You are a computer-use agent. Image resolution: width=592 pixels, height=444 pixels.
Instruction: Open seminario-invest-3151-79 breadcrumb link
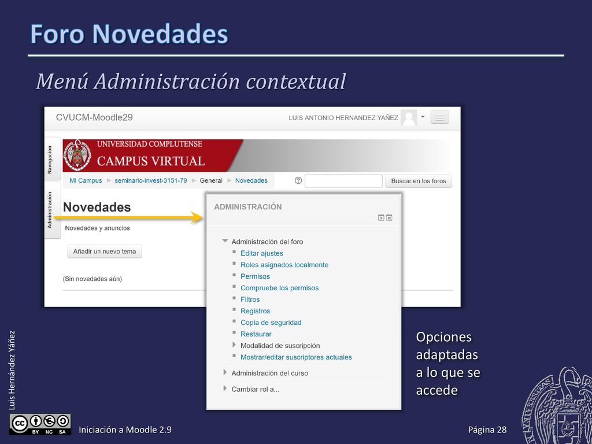151,180
